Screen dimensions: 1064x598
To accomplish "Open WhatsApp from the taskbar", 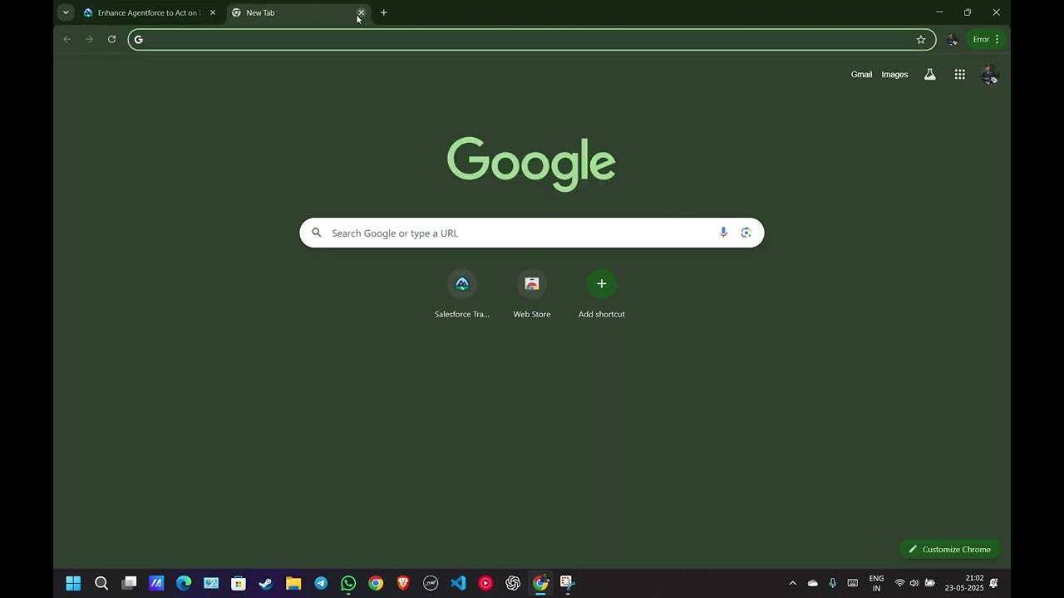I will coord(348,583).
